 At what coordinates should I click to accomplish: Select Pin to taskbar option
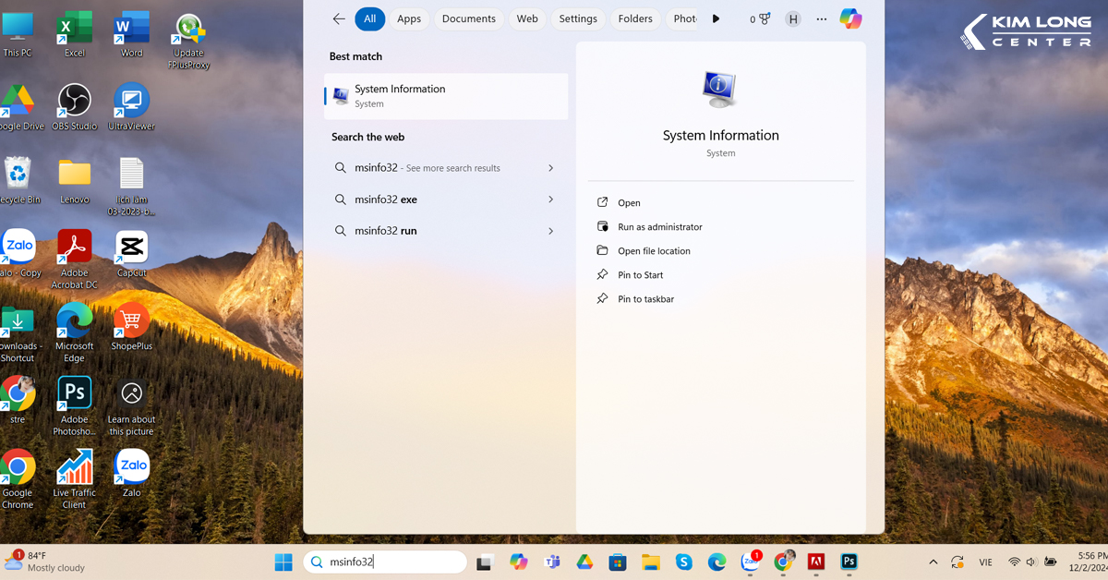click(645, 299)
